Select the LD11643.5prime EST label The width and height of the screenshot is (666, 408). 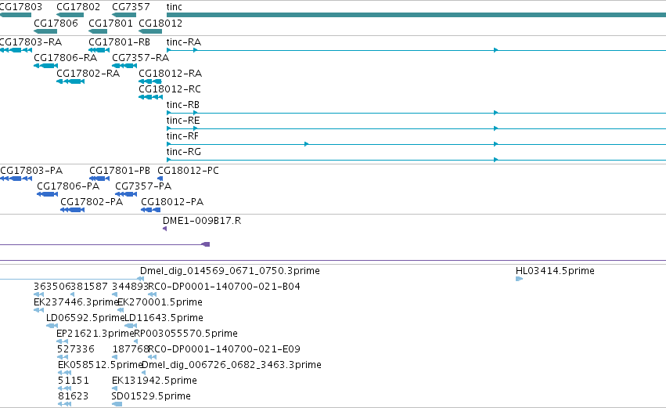[164, 318]
